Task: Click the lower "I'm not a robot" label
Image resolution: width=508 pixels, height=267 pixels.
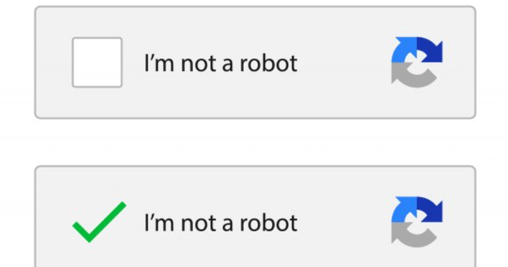Action: pyautogui.click(x=220, y=222)
